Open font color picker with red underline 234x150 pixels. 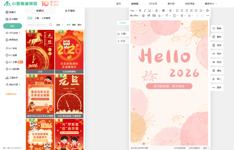pyautogui.click(x=156, y=11)
